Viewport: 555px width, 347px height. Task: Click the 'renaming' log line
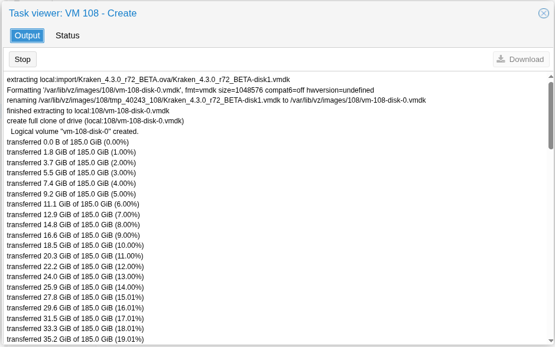coord(216,100)
